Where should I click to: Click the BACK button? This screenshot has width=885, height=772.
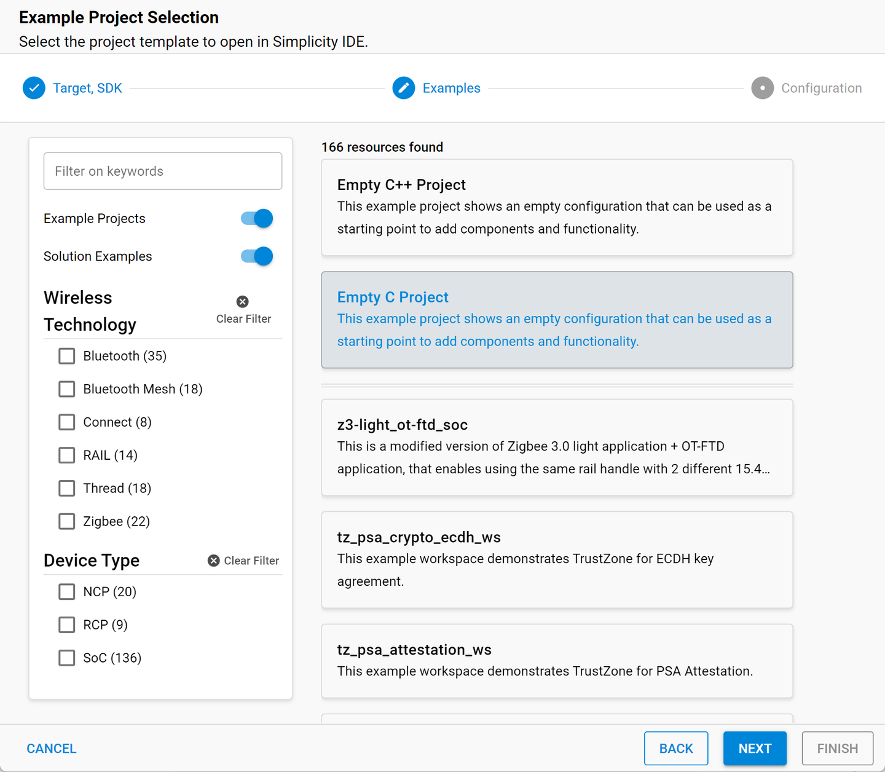(675, 749)
